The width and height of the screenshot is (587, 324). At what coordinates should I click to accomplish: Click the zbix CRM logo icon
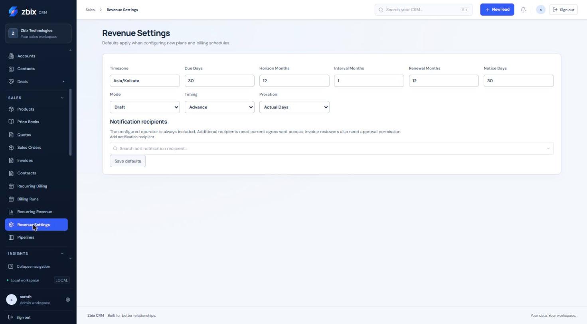click(x=13, y=12)
